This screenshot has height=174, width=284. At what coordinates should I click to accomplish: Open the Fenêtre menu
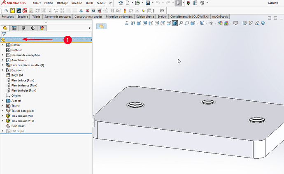click(x=101, y=3)
